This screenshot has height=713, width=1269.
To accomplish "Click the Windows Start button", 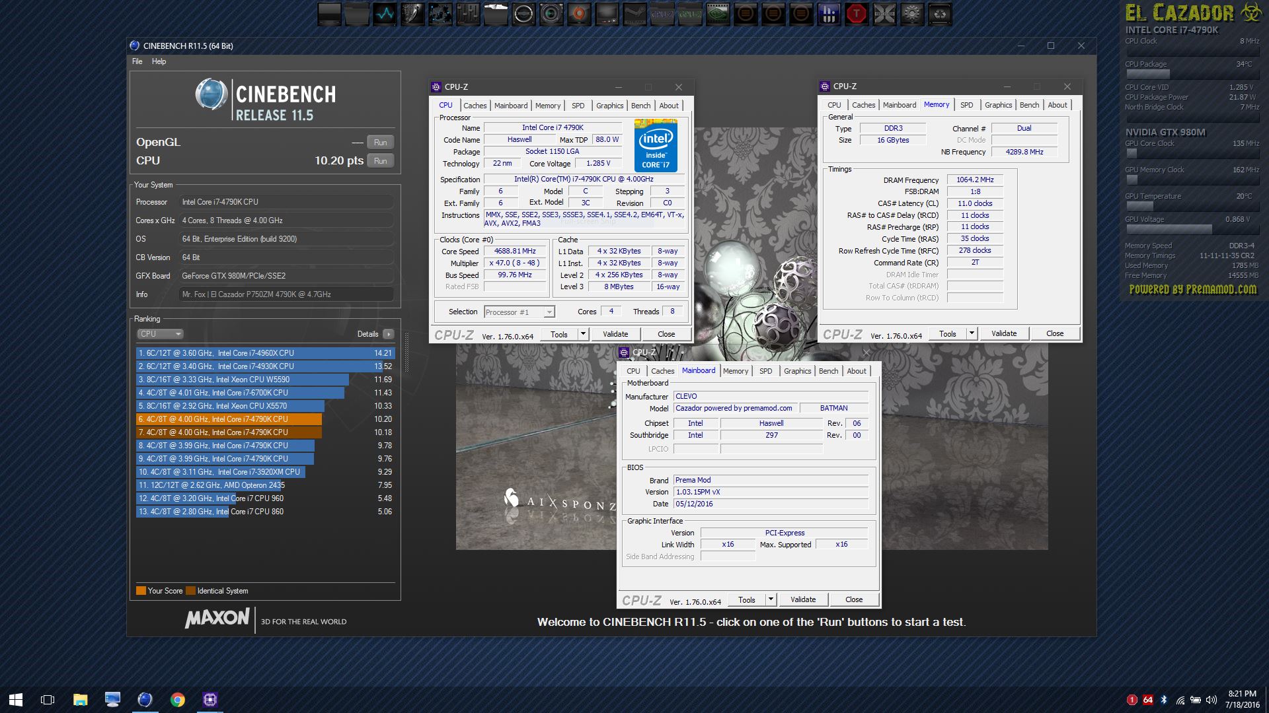I will coord(16,700).
